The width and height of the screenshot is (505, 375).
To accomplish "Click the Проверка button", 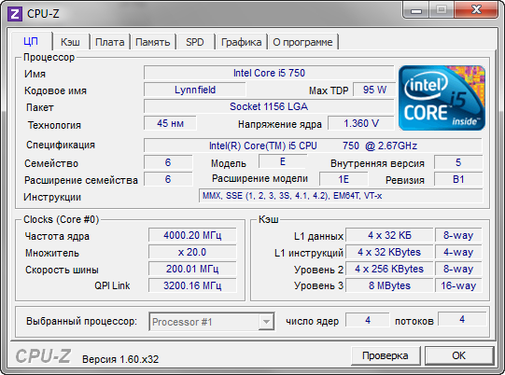I will 386,355.
